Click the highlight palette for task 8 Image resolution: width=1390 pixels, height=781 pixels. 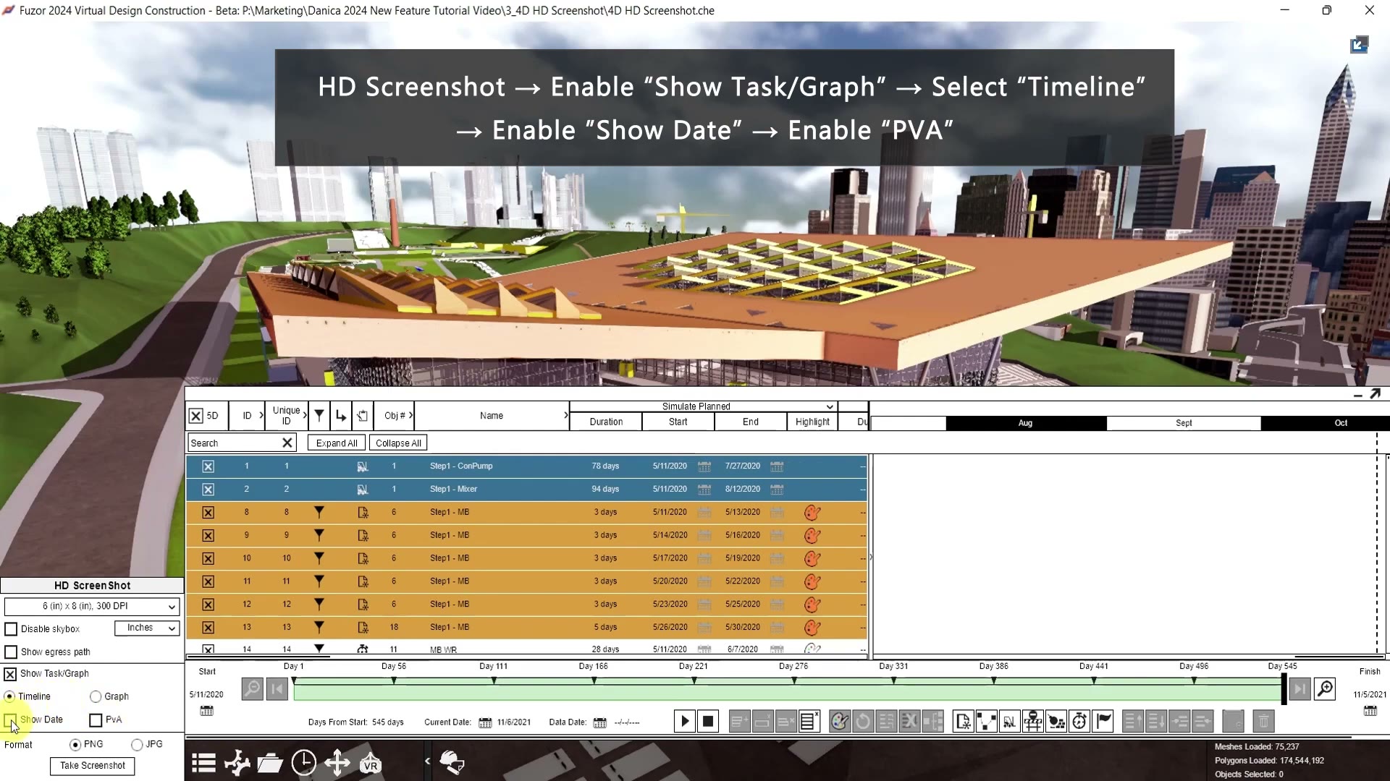tap(812, 512)
